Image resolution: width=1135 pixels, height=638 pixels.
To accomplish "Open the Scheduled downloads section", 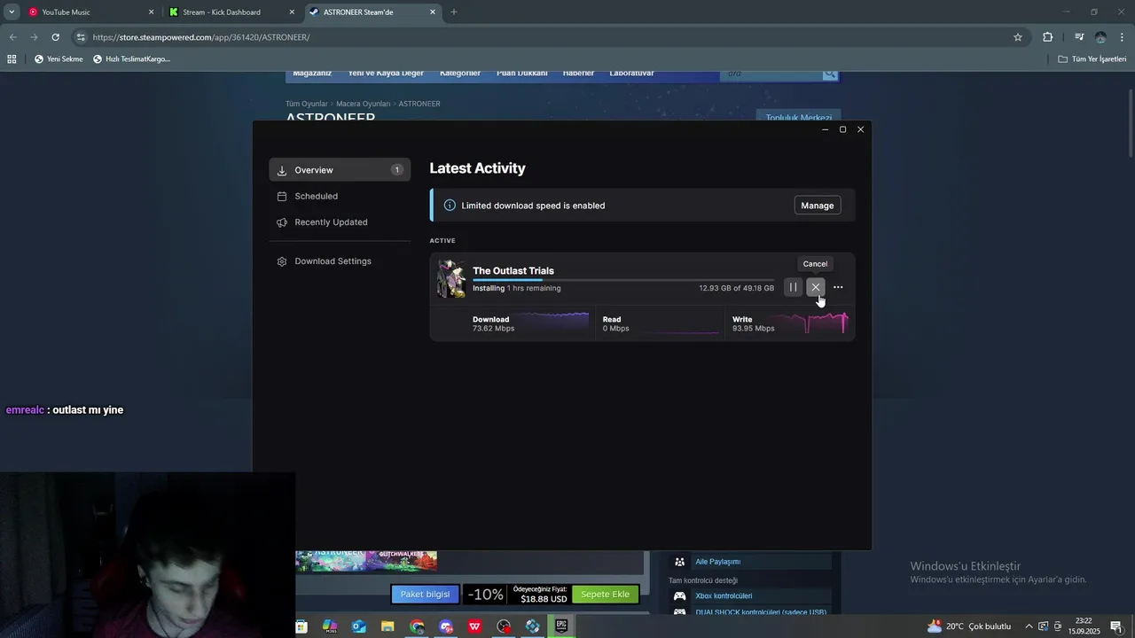I will point(340,196).
